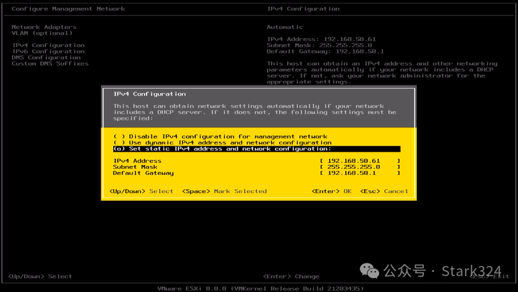Click right pane DHCP help paragraph
The height and width of the screenshot is (292, 518).
pyautogui.click(x=382, y=73)
